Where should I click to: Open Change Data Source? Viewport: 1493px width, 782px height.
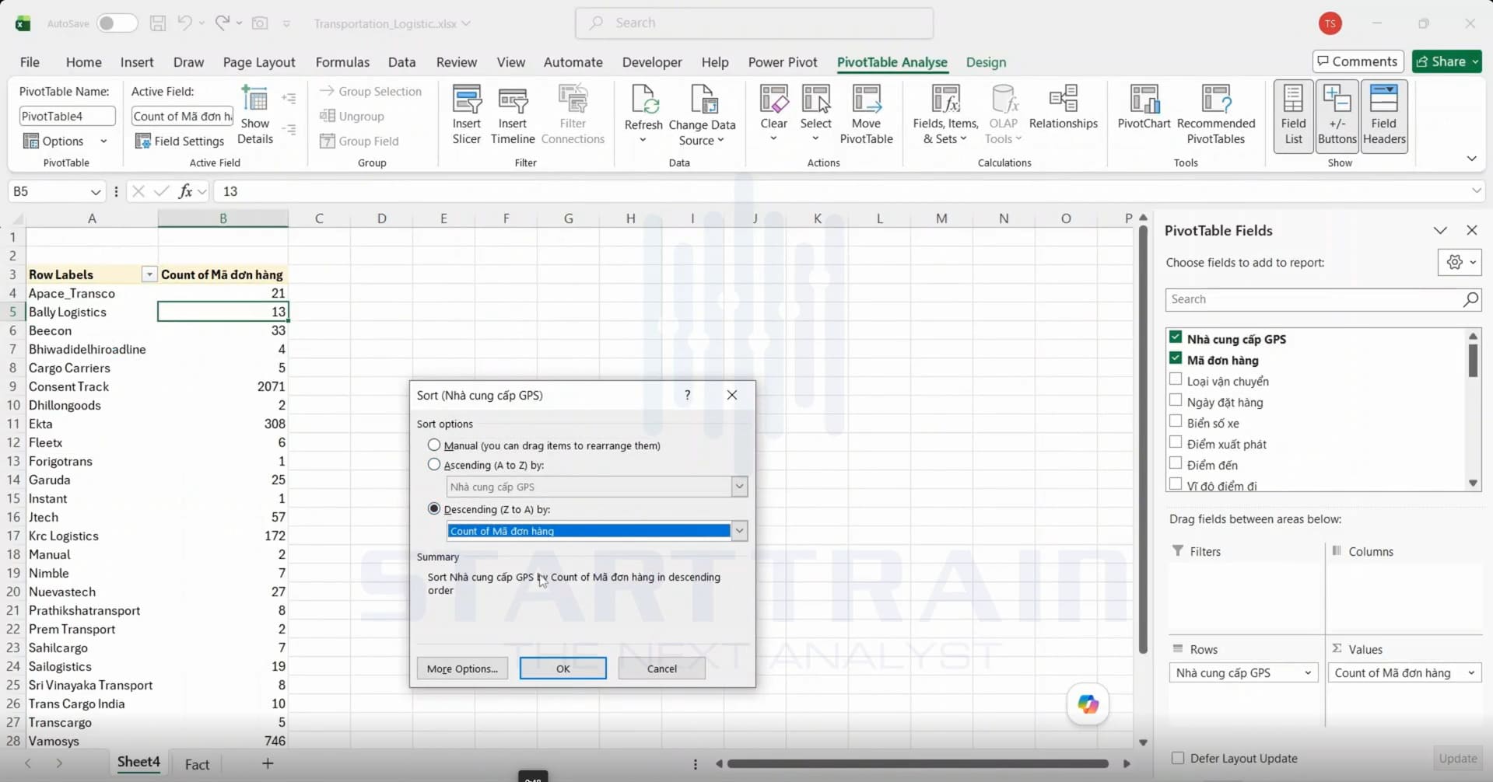click(x=701, y=115)
